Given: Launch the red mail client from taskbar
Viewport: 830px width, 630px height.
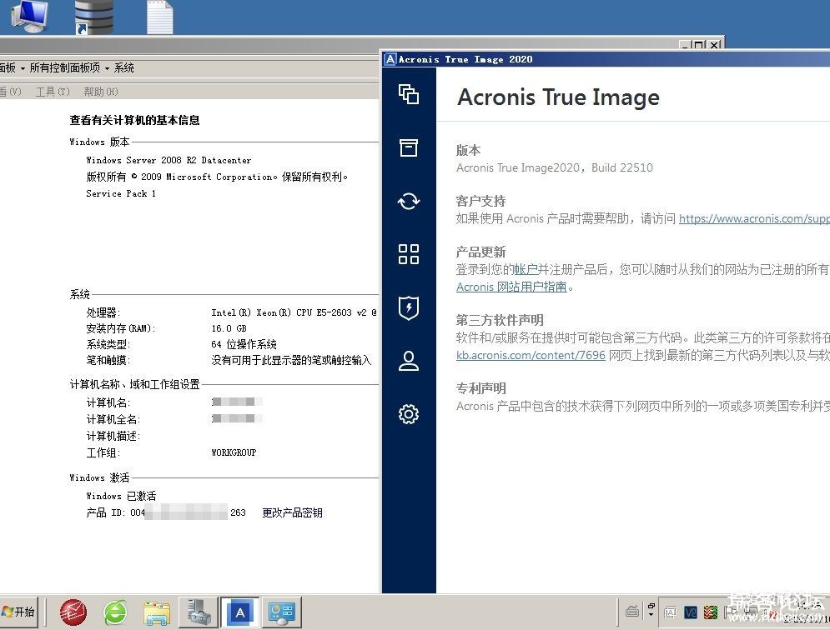Looking at the screenshot, I should click(x=73, y=612).
